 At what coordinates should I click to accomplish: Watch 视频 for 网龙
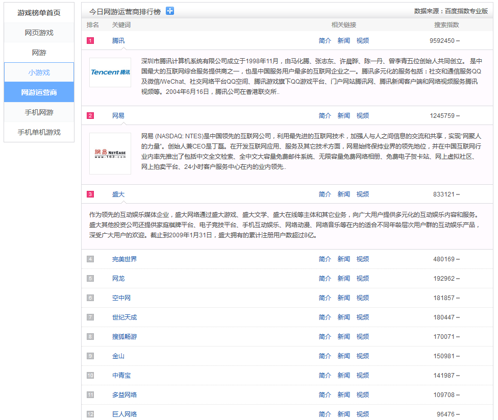(x=363, y=278)
